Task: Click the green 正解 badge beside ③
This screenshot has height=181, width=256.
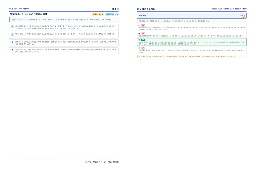Action: 143,40
